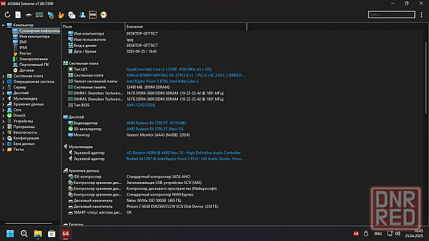The width and height of the screenshot is (429, 241).
Task: Open File Explorer from taskbar
Action: tap(38, 233)
